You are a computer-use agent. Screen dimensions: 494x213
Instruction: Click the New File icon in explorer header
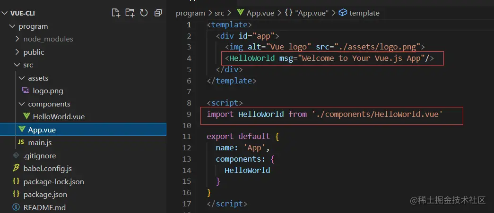pos(116,13)
